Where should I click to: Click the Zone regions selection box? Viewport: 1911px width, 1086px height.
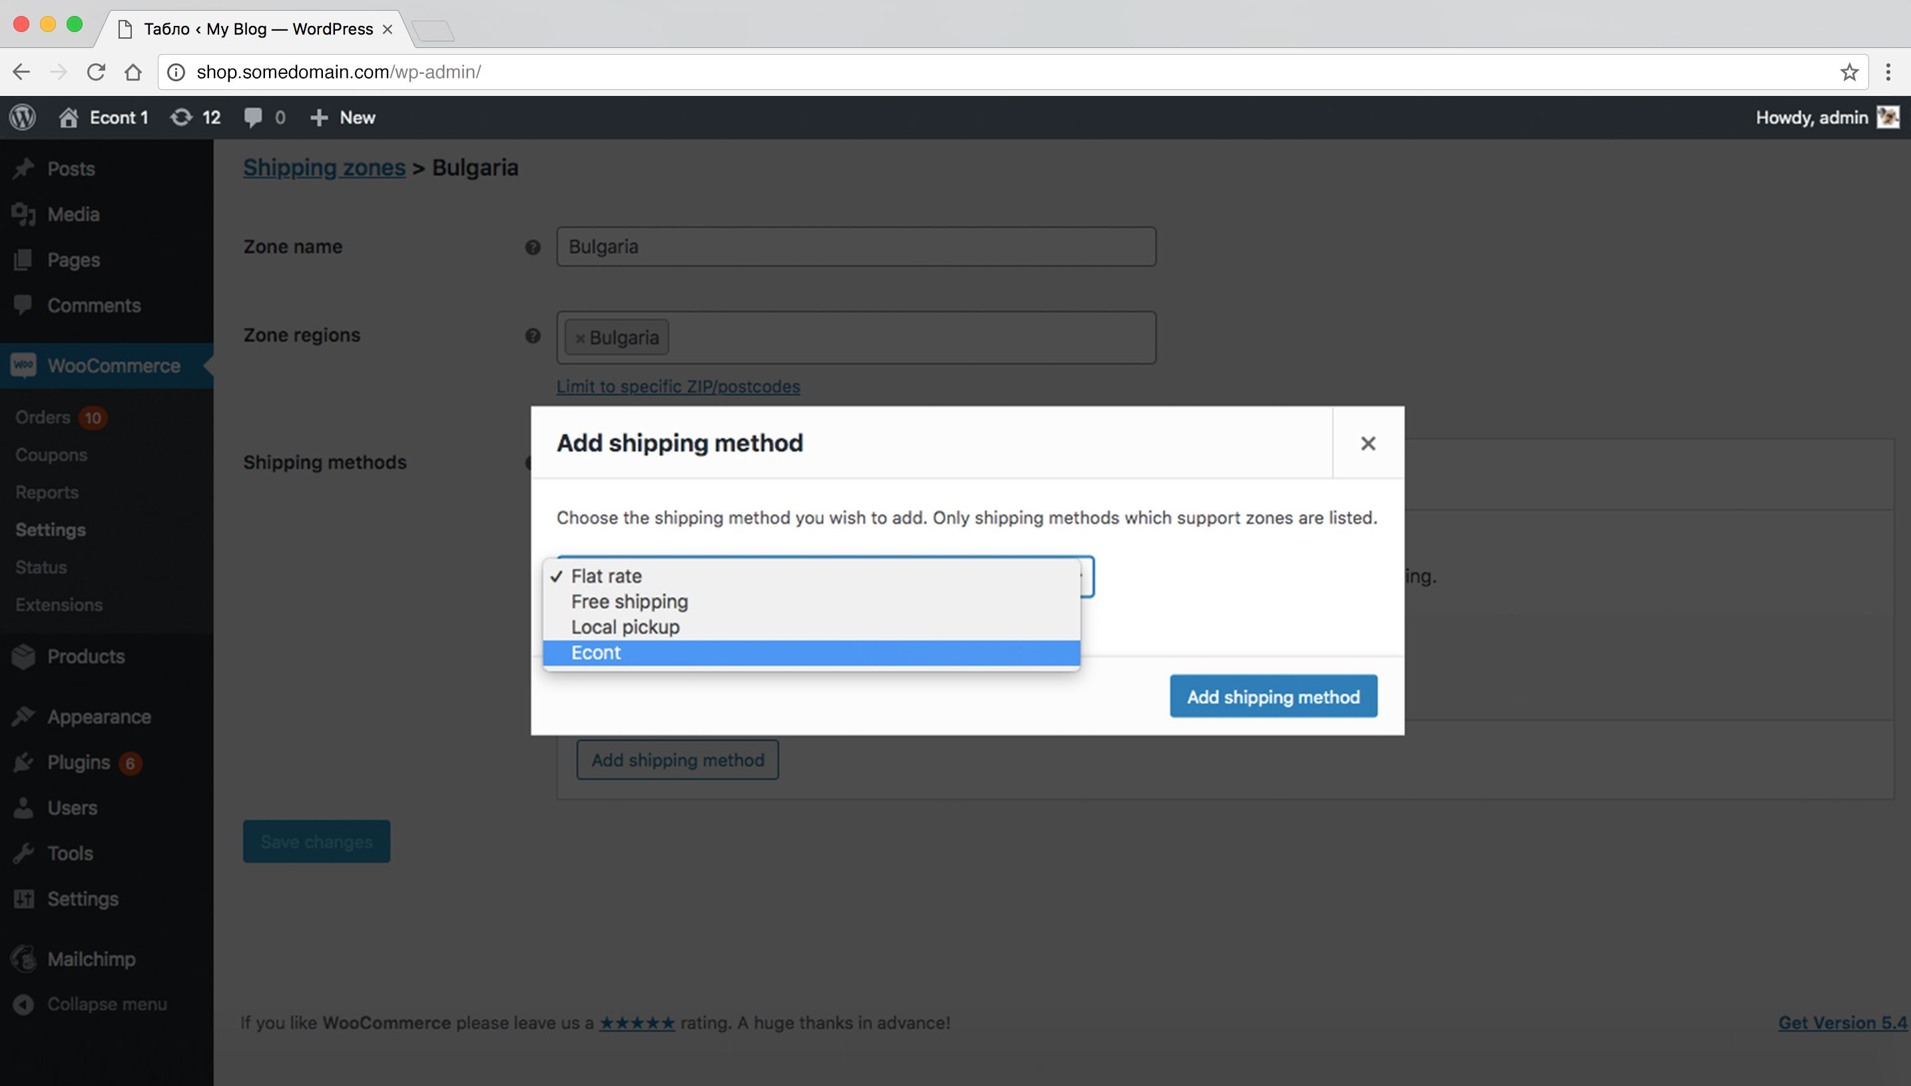click(856, 337)
